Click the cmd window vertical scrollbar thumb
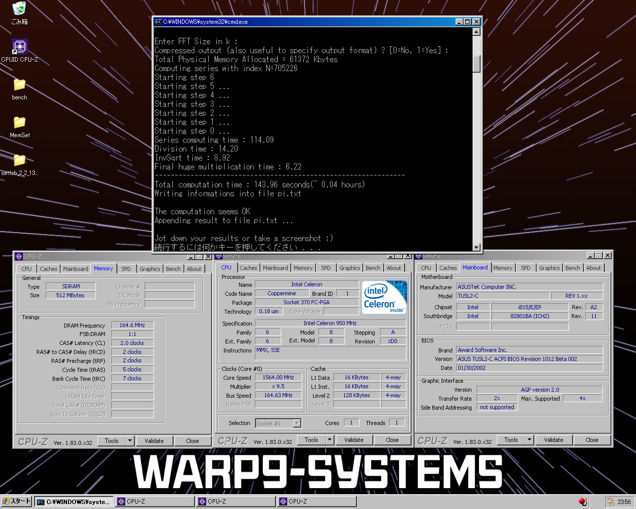The width and height of the screenshot is (636, 509). (477, 64)
